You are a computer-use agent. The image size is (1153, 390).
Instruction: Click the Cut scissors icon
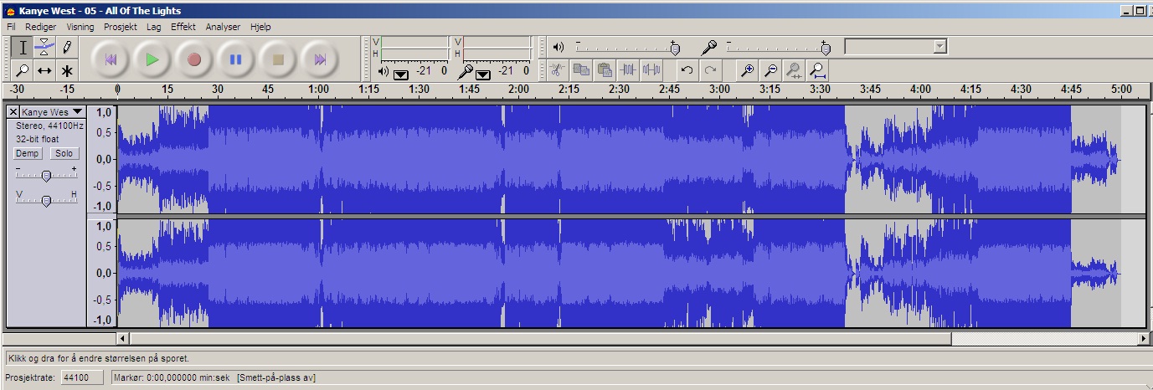coord(557,70)
